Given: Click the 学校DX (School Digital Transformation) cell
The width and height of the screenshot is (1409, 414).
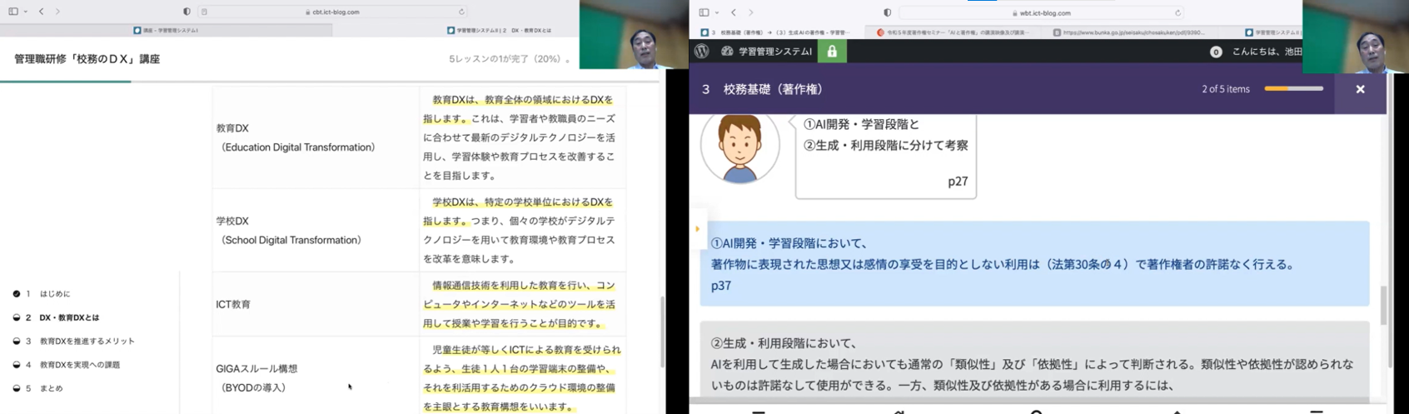Looking at the screenshot, I should tap(316, 230).
